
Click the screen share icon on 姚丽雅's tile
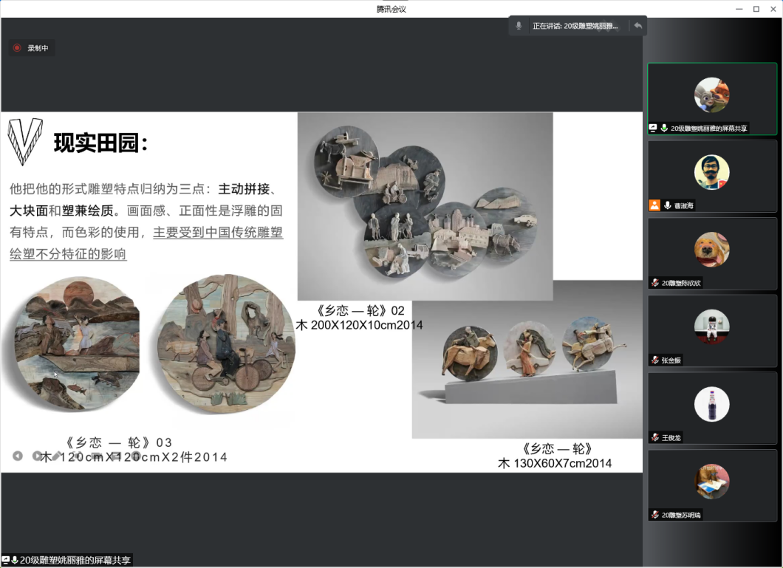[653, 128]
